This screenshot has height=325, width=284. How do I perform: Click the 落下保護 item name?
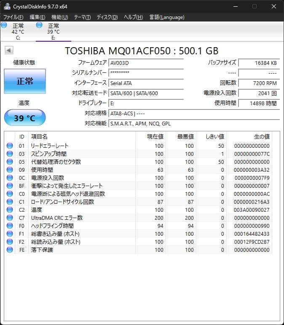click(x=42, y=250)
